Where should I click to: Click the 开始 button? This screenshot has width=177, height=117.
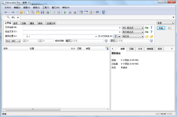coord(161,28)
